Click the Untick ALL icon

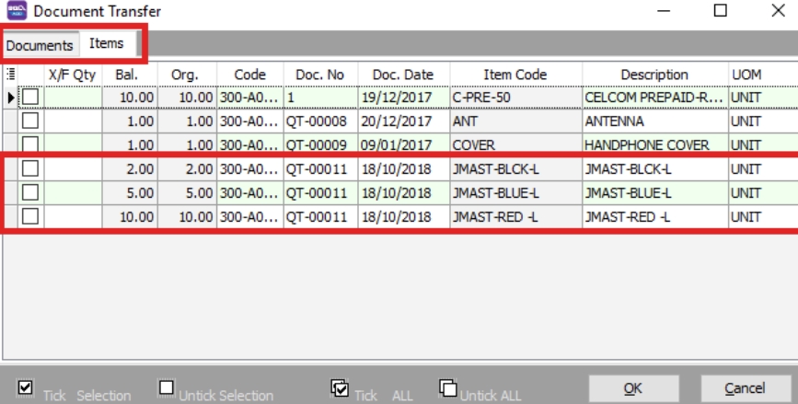(x=447, y=387)
